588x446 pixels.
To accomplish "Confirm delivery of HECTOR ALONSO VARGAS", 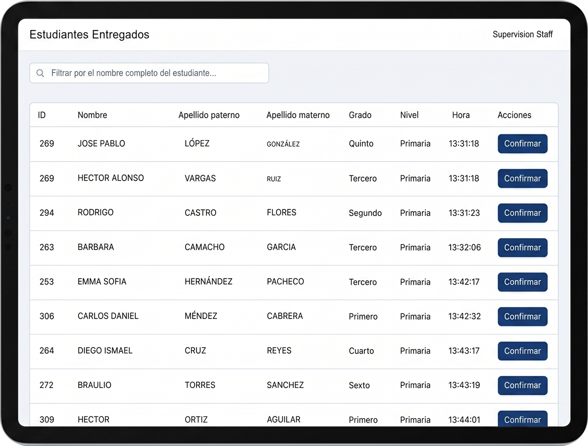I will [x=522, y=178].
